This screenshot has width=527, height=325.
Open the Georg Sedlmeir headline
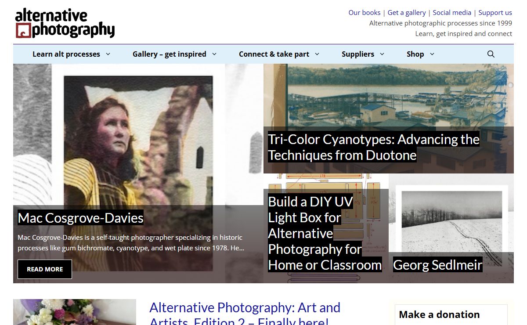438,265
